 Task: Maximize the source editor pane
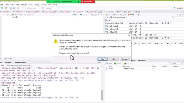101,12
